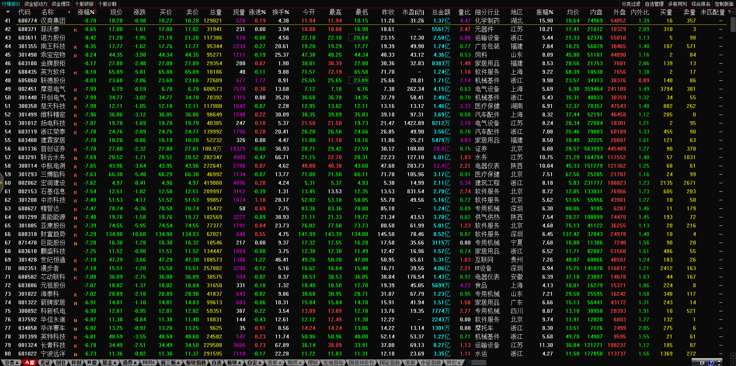The height and width of the screenshot is (366, 736).
Task: Expand the 分类 tab menu at the bottom
Action: 11,363
